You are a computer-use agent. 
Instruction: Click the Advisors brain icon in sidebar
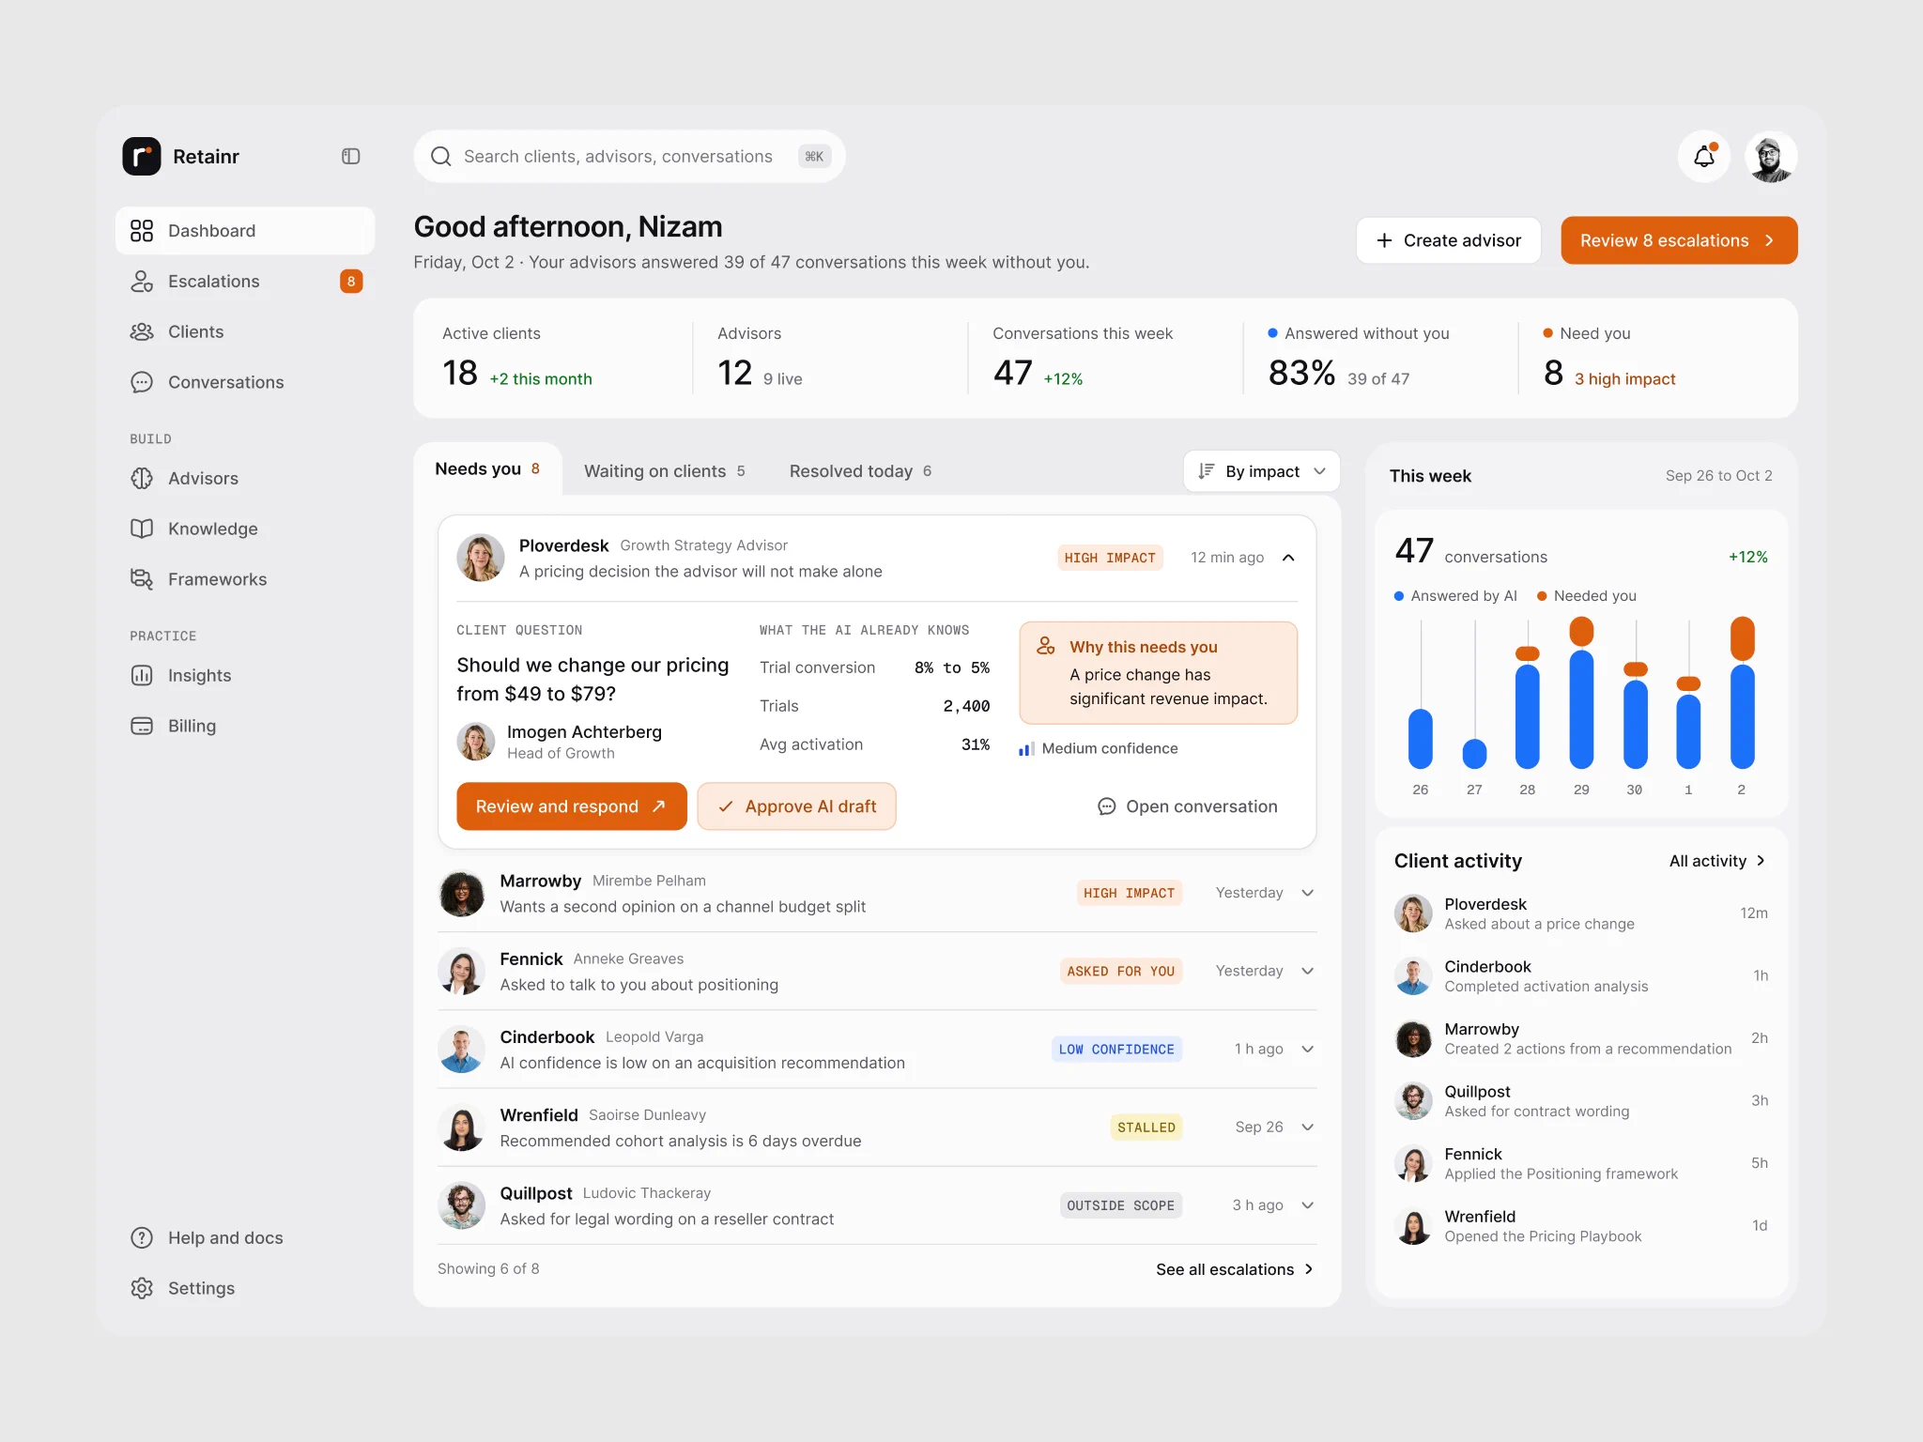(x=142, y=479)
